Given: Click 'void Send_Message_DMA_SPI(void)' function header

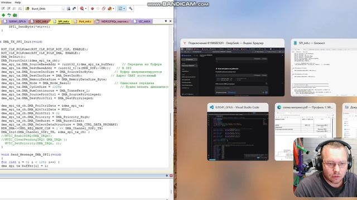Looking at the screenshot, I should pos(31,154).
